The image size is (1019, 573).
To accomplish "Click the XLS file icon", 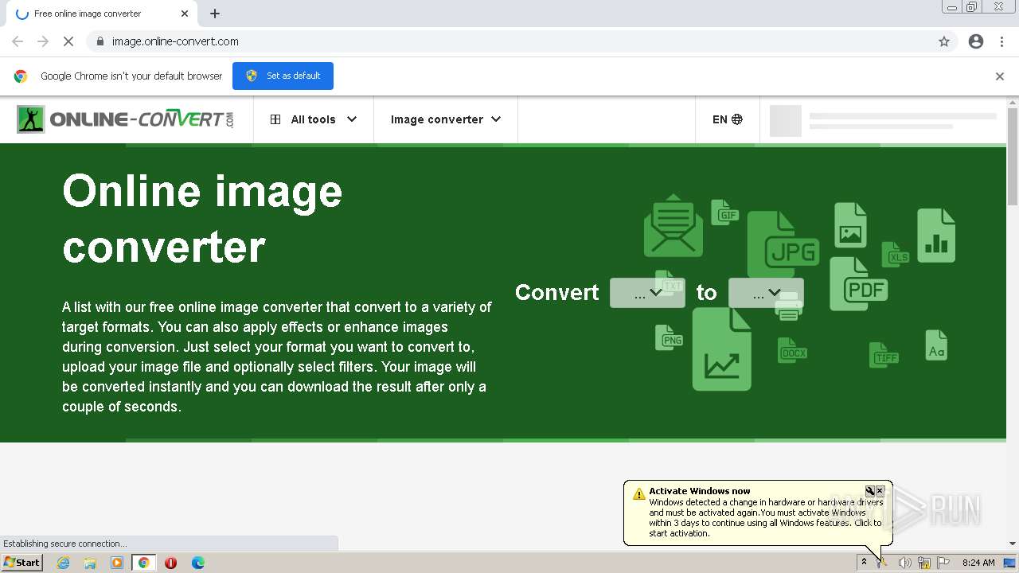I will point(896,255).
